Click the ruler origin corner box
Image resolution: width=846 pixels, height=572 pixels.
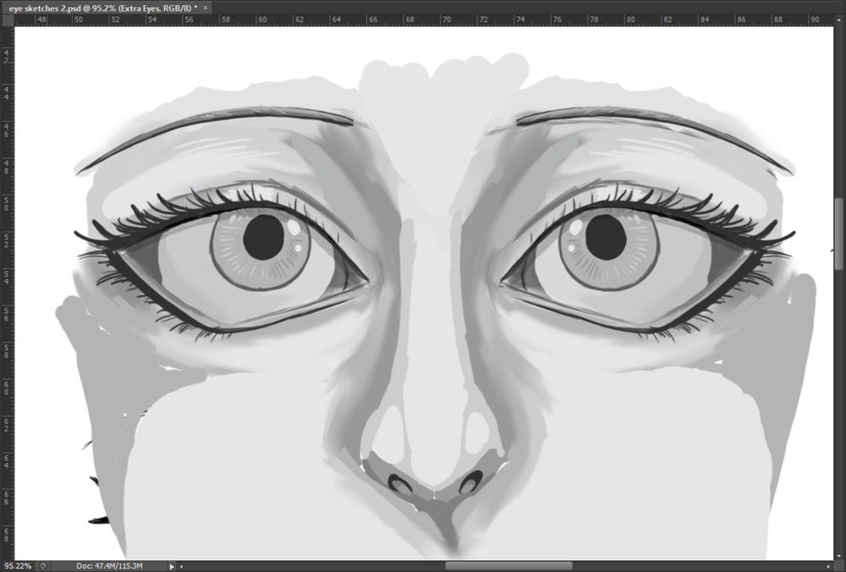8,20
